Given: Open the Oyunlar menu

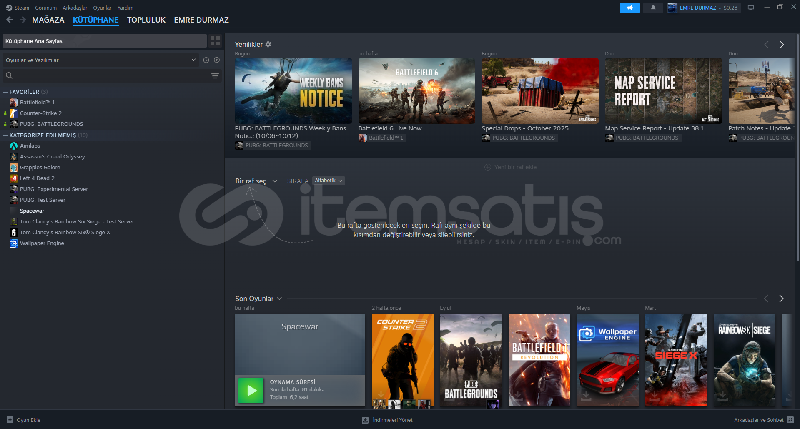Looking at the screenshot, I should tap(102, 8).
